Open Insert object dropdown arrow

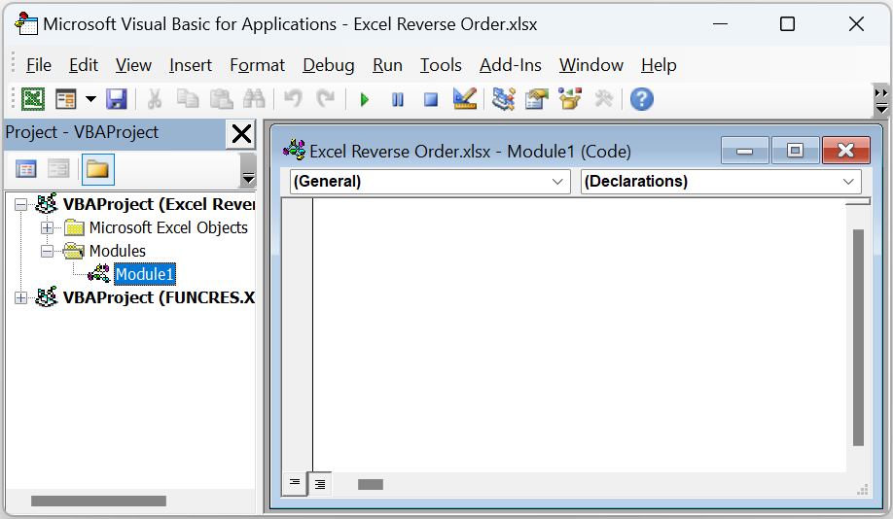[x=90, y=99]
